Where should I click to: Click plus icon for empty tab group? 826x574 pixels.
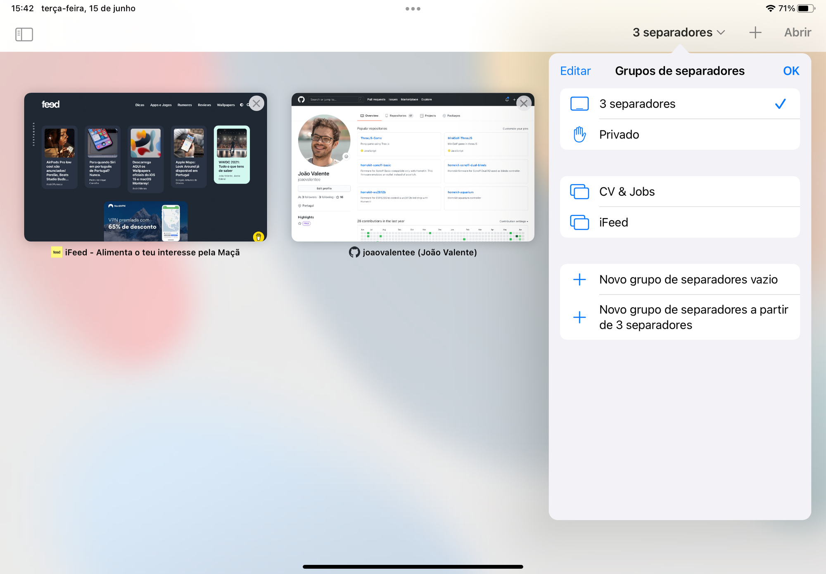point(579,280)
